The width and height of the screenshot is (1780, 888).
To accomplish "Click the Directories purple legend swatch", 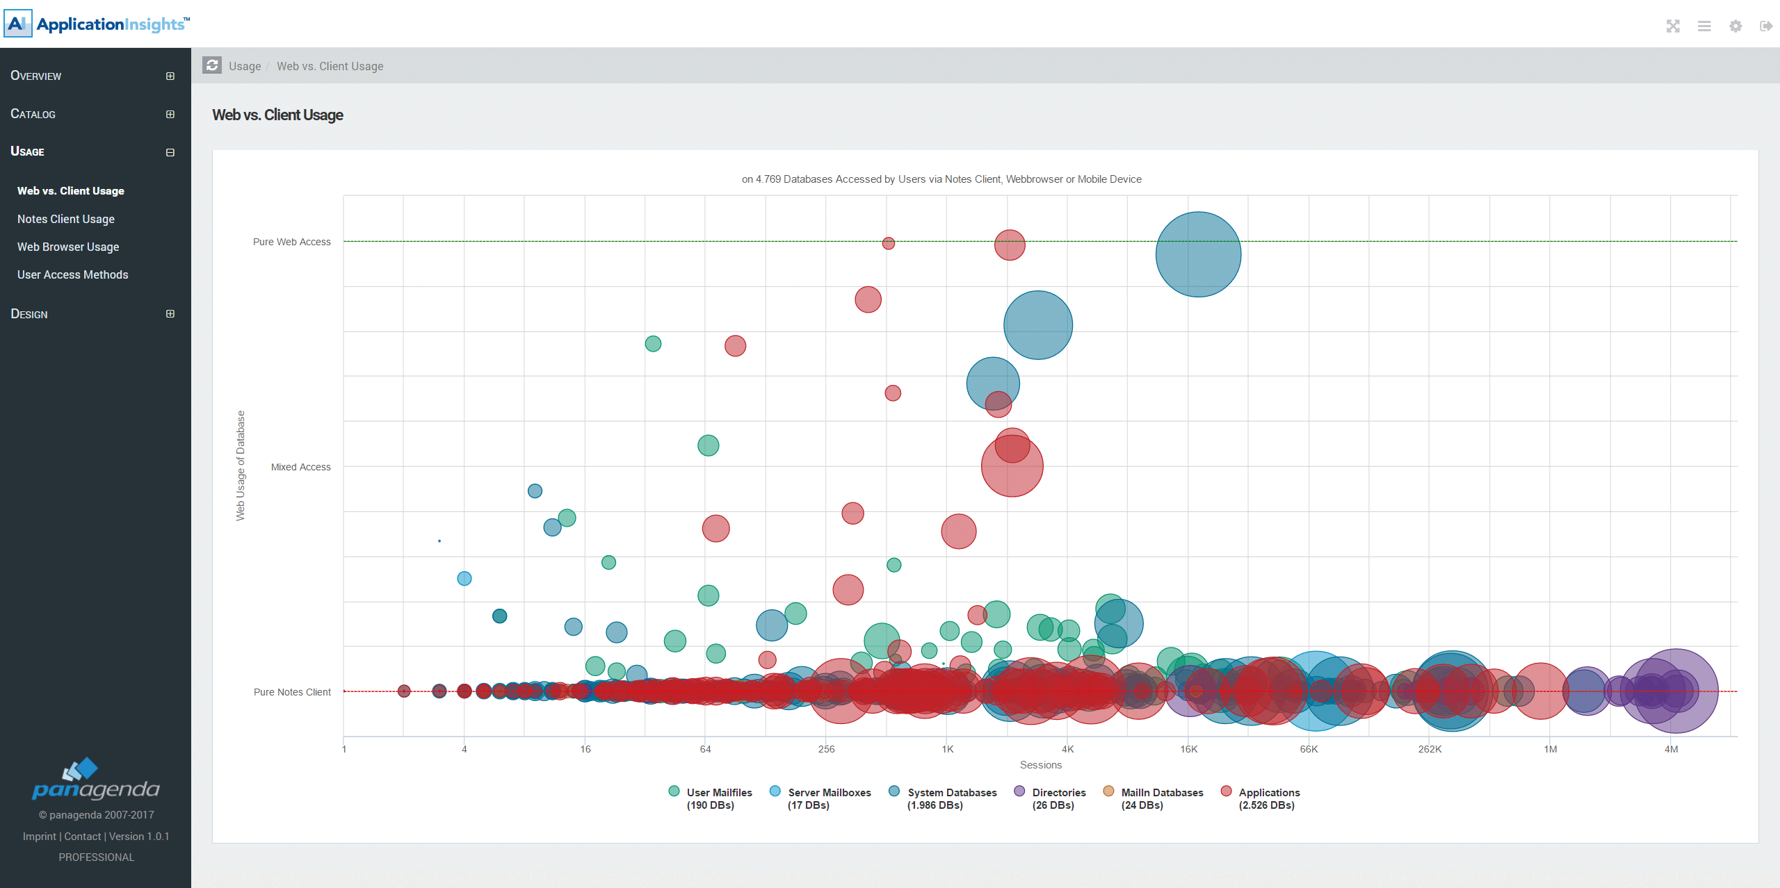I will 1019,791.
